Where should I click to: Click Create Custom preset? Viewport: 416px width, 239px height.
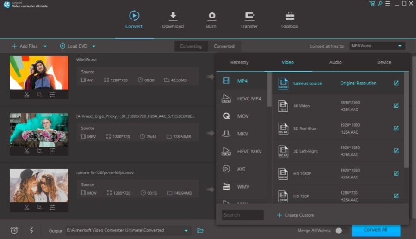click(x=296, y=215)
